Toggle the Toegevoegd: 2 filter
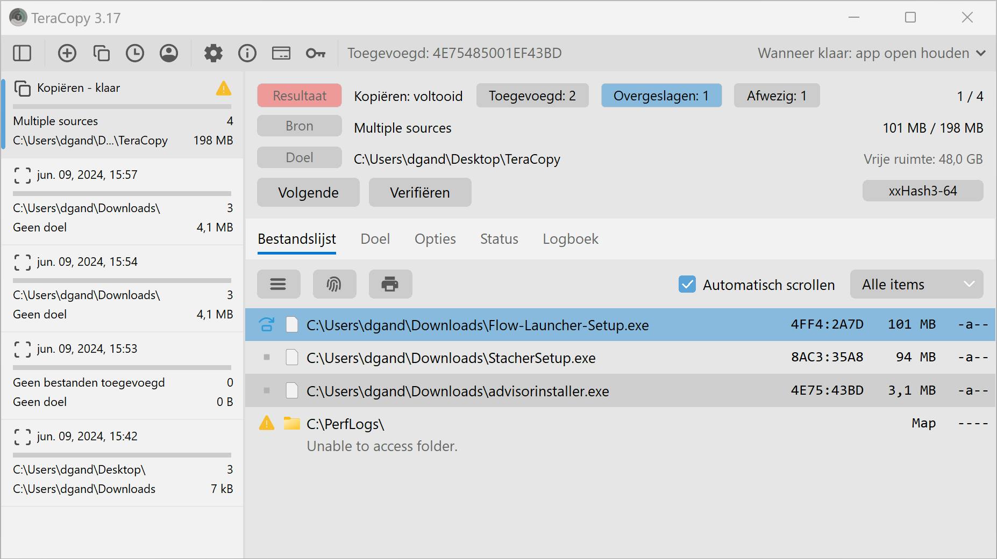The width and height of the screenshot is (997, 559). 532,96
